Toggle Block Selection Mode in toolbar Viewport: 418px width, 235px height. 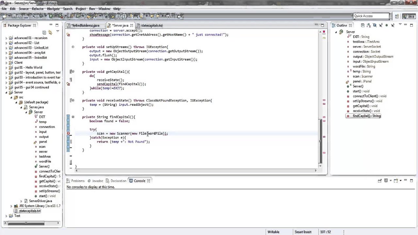[x=118, y=16]
